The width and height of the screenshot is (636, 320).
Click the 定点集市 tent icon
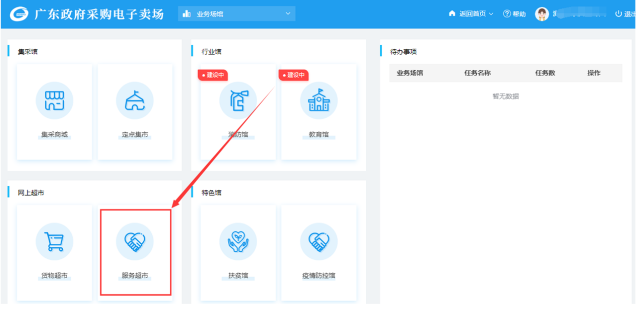click(135, 101)
